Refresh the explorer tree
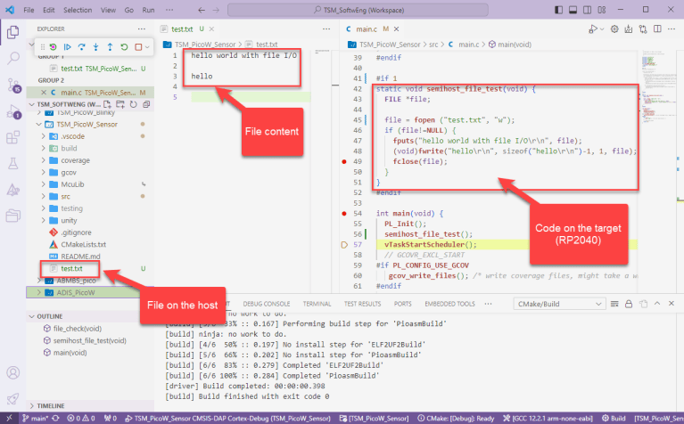Image resolution: width=684 pixels, height=424 pixels. coord(134,104)
